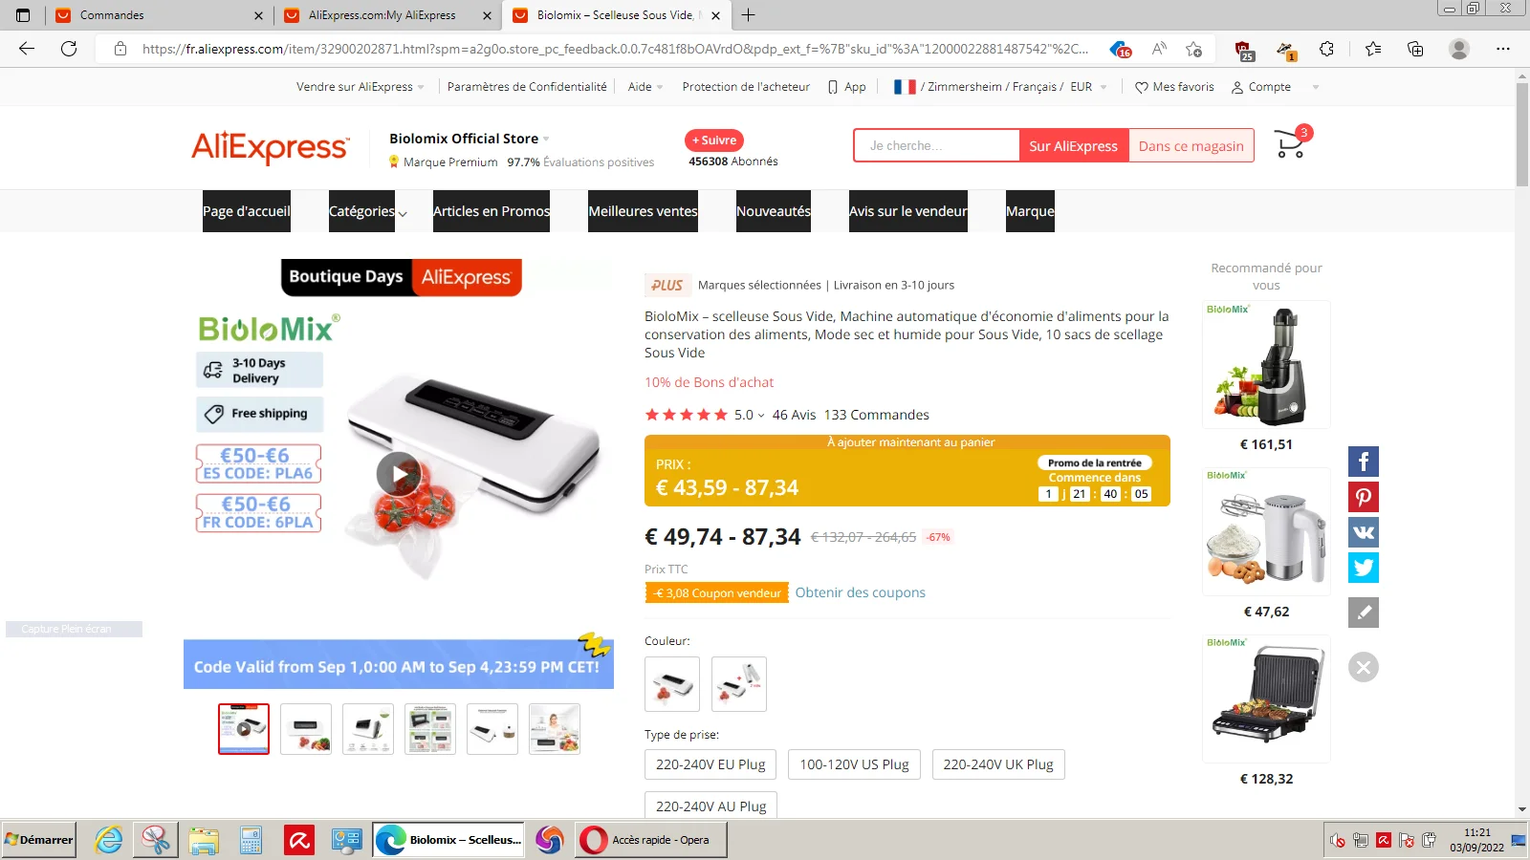1530x860 pixels.
Task: Share product via Pinterest icon
Action: point(1364,497)
